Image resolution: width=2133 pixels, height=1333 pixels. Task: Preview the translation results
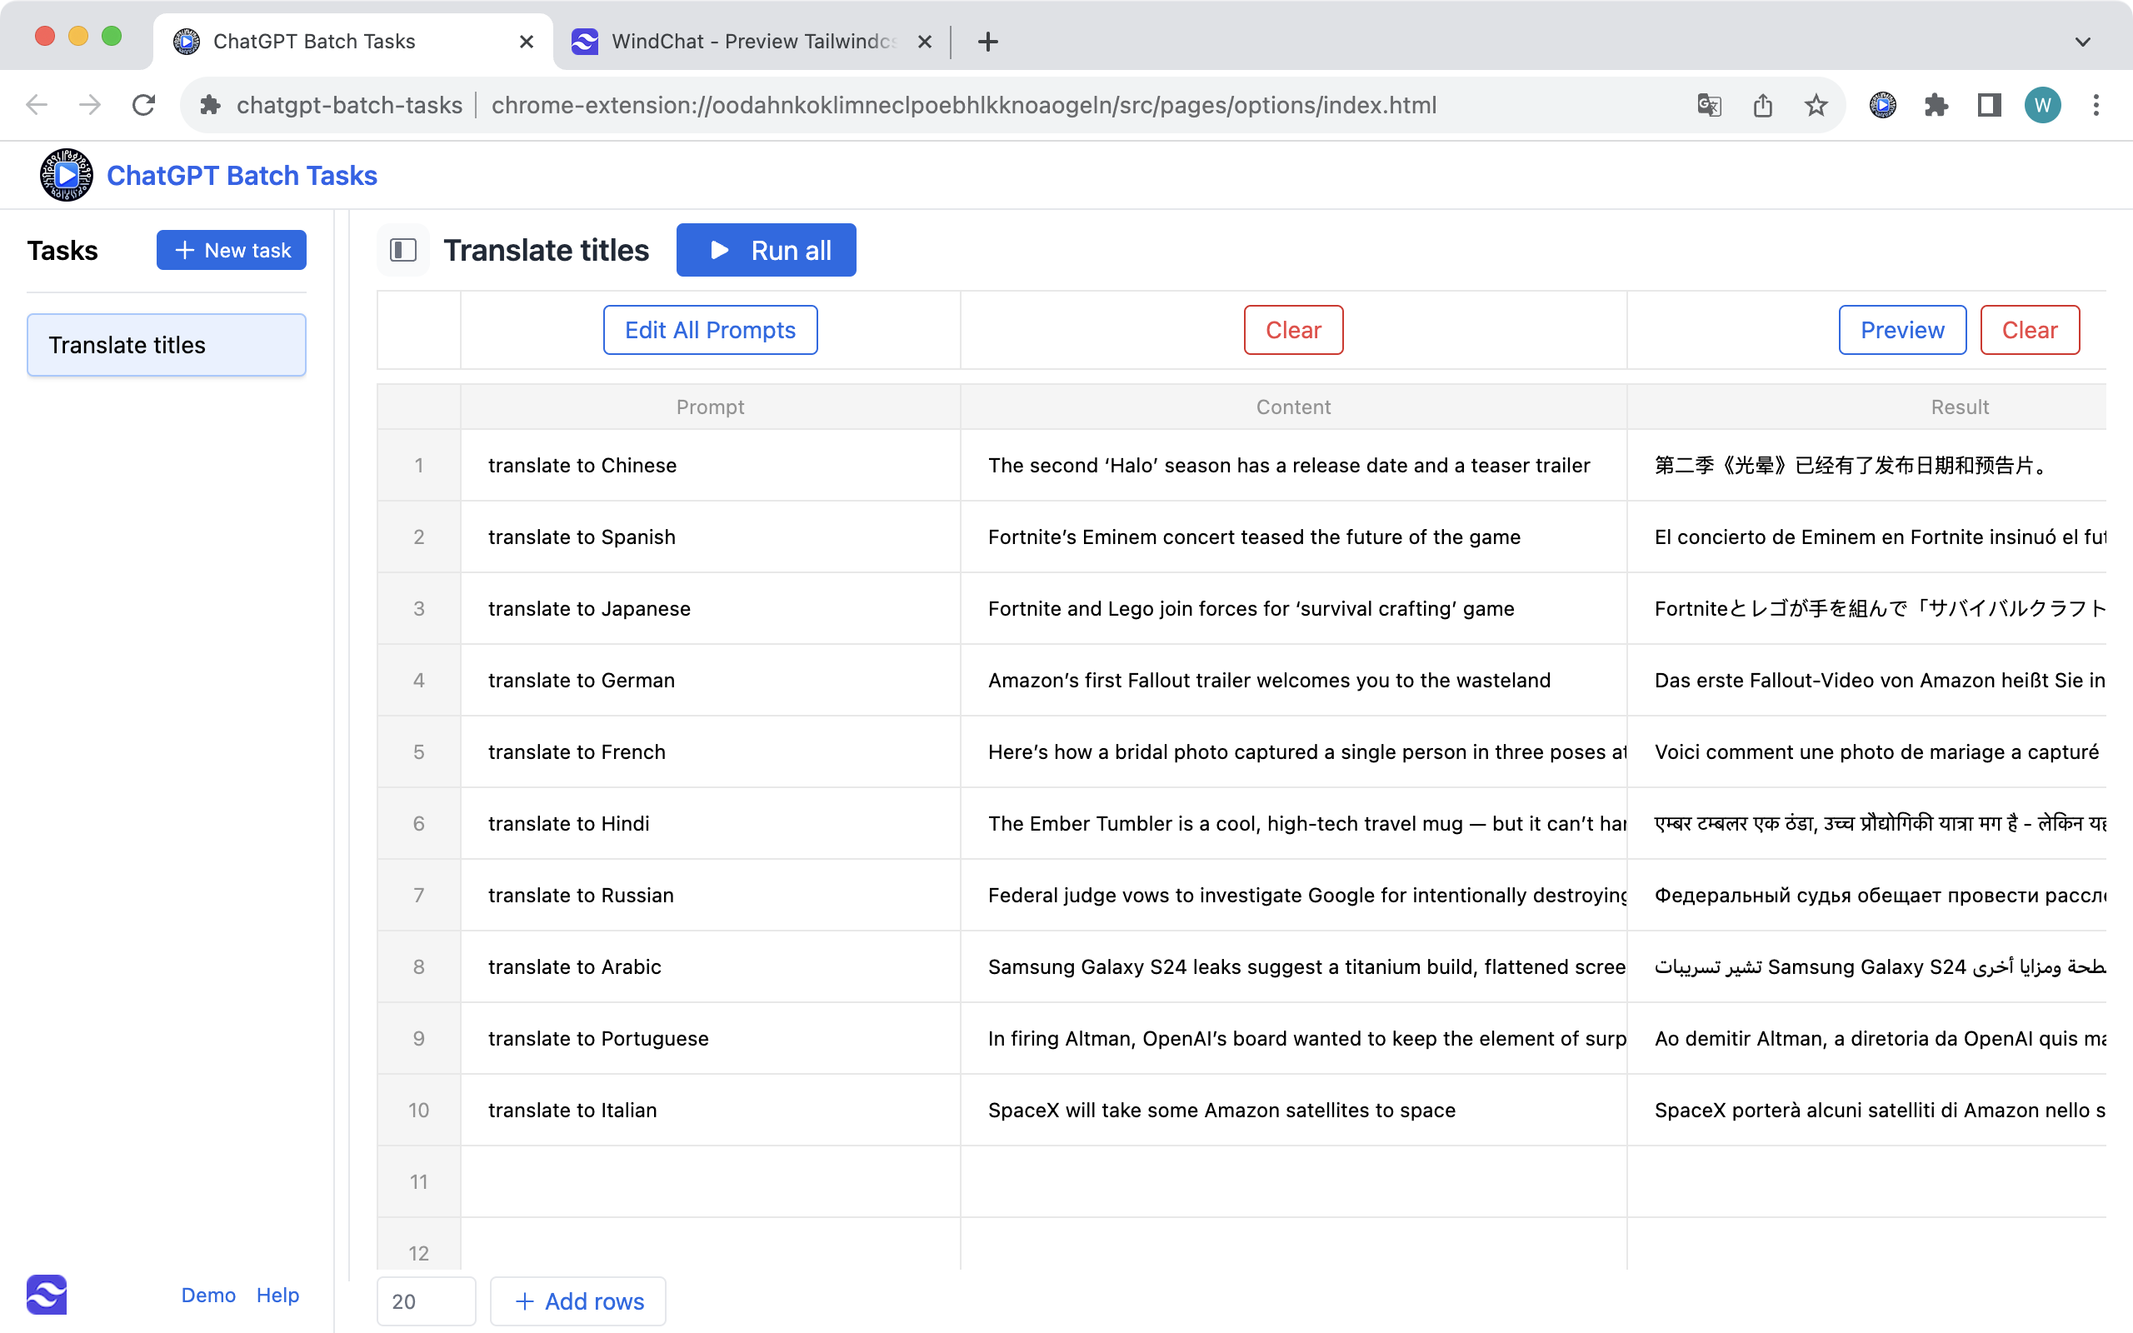point(1902,330)
